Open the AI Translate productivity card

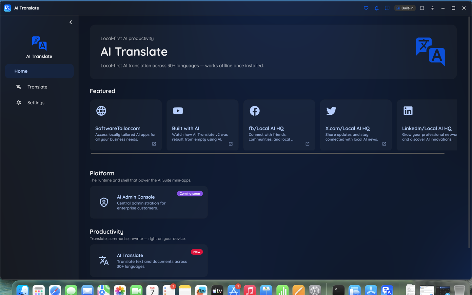149,261
